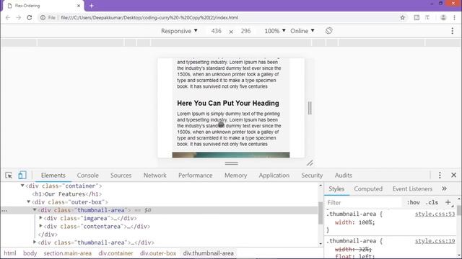Grab the bottom viewport resize handle
Viewport: 462px width, 259px height.
click(232, 163)
